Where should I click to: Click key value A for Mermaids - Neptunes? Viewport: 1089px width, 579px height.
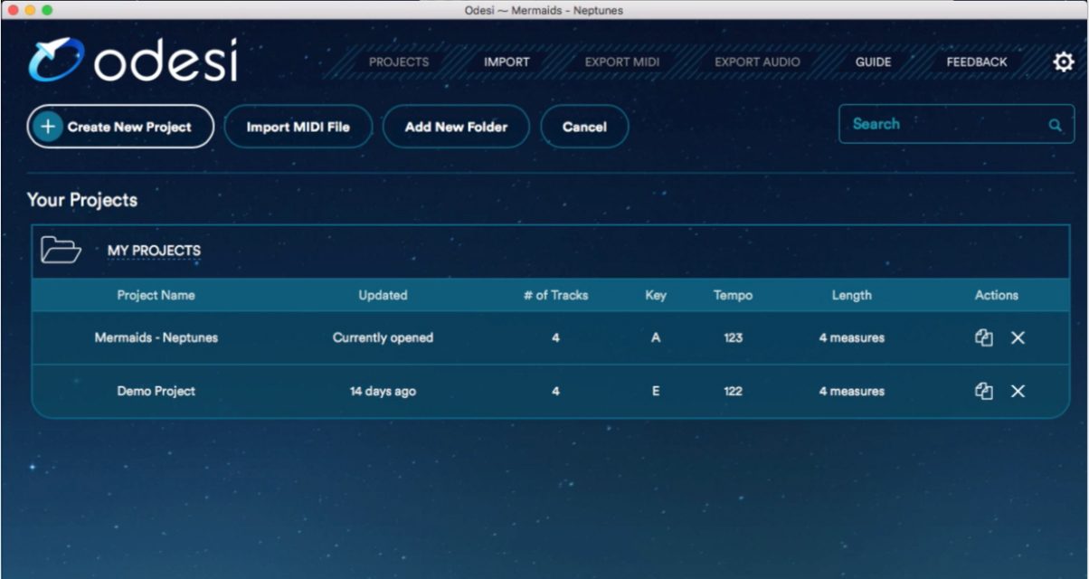tap(656, 337)
